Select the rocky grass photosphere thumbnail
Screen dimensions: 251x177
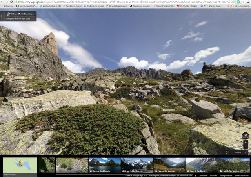pyautogui.click(x=72, y=165)
